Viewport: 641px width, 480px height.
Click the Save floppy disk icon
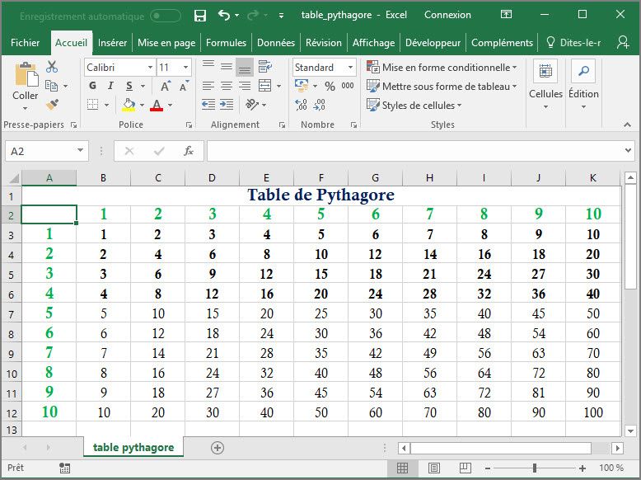pos(200,16)
